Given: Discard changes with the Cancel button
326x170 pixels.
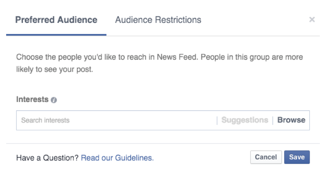Looking at the screenshot, I should coord(266,157).
